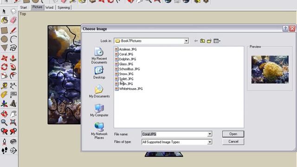Activate the Paint Bucket tool
The image size is (297, 167).
coord(4,20)
